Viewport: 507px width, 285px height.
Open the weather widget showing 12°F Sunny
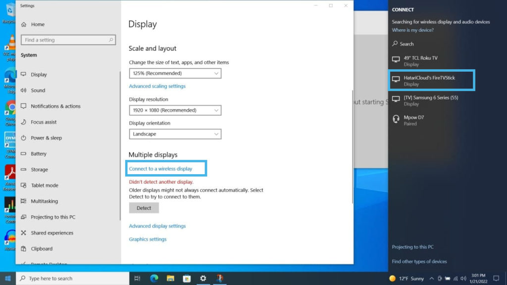pyautogui.click(x=406, y=278)
